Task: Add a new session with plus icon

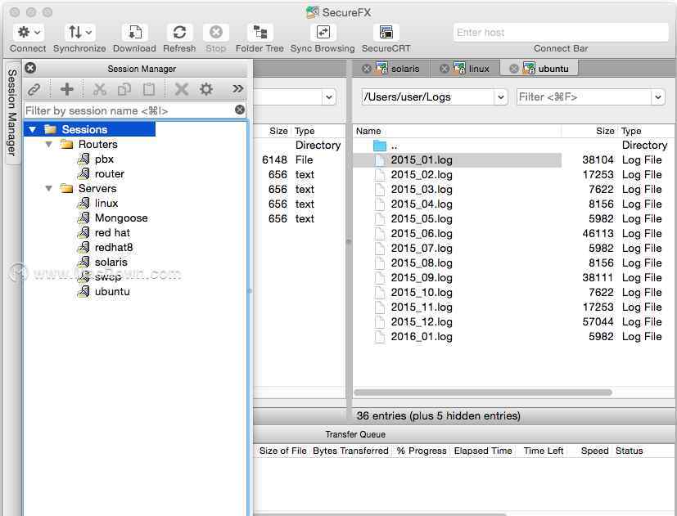Action: click(x=67, y=89)
